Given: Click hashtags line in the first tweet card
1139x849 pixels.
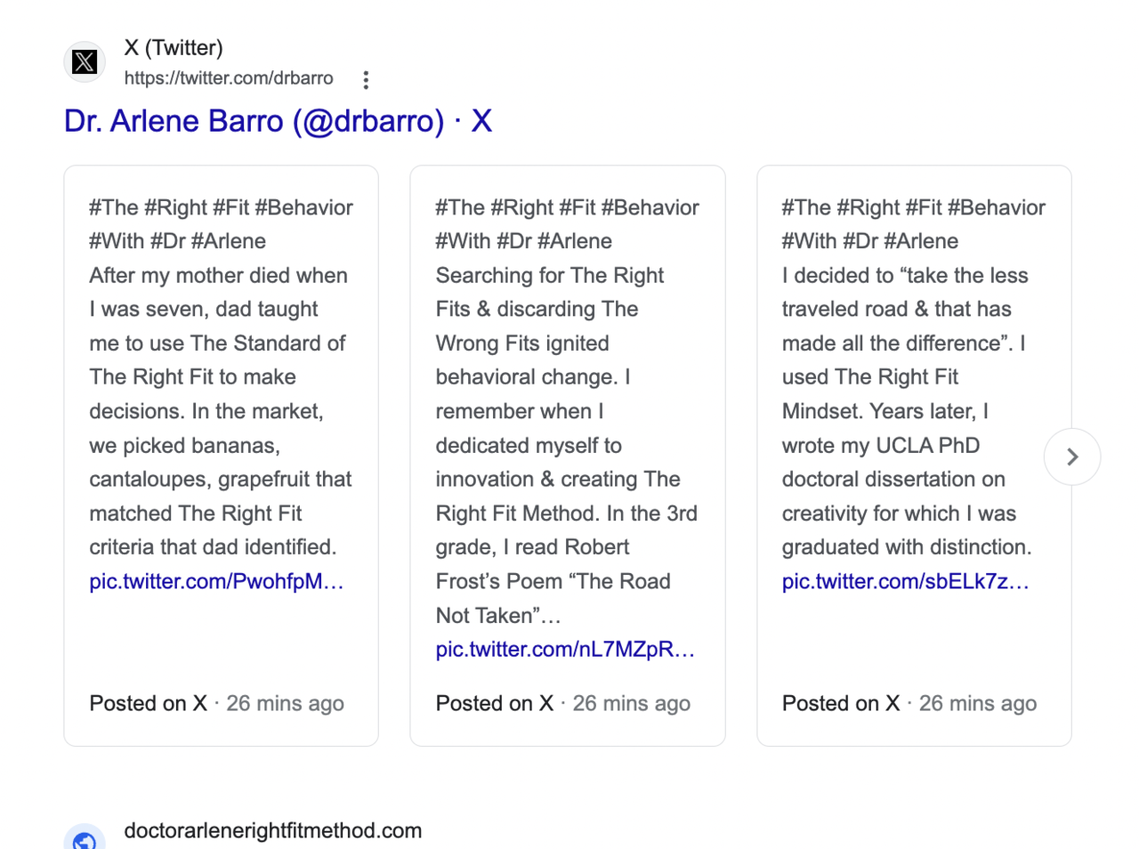Looking at the screenshot, I should pyautogui.click(x=221, y=224).
